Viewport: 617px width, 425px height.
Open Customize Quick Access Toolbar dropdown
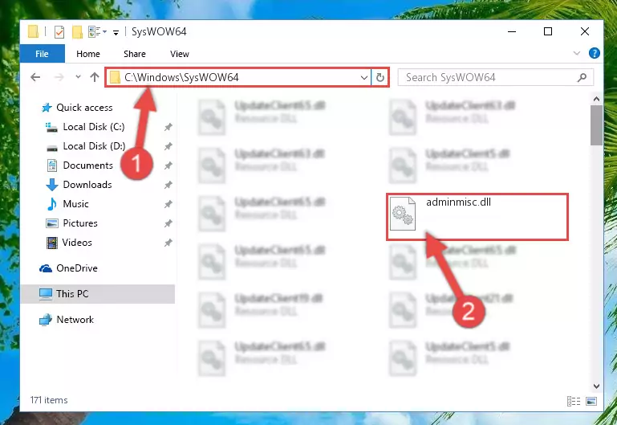point(116,33)
